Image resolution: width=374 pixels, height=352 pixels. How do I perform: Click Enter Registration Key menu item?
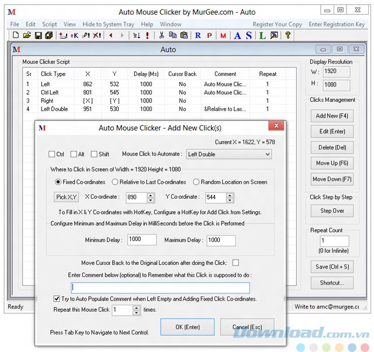[337, 24]
